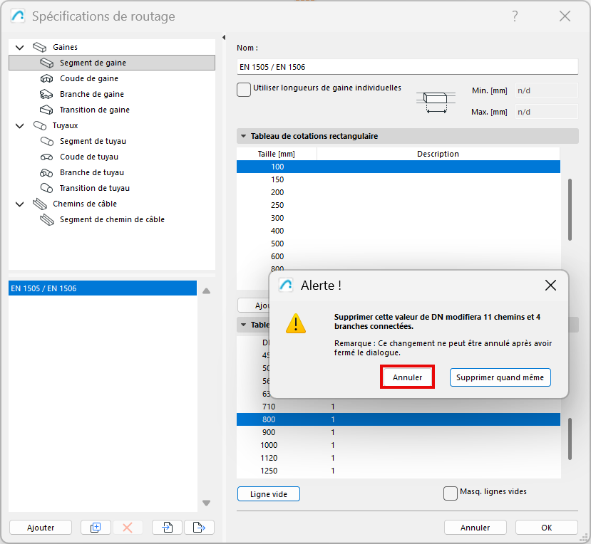Screen dimensions: 591x544
Task: Click the Archicad logo in title bar
Action: tap(18, 16)
